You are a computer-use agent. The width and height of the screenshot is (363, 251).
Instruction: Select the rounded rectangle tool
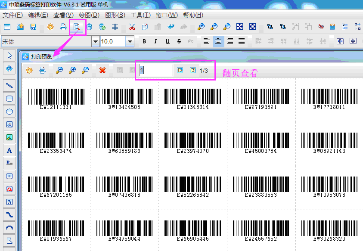9,99
